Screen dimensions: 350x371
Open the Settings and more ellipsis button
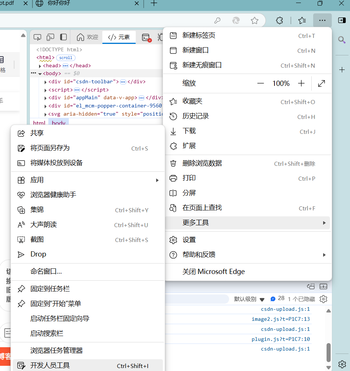(x=322, y=20)
